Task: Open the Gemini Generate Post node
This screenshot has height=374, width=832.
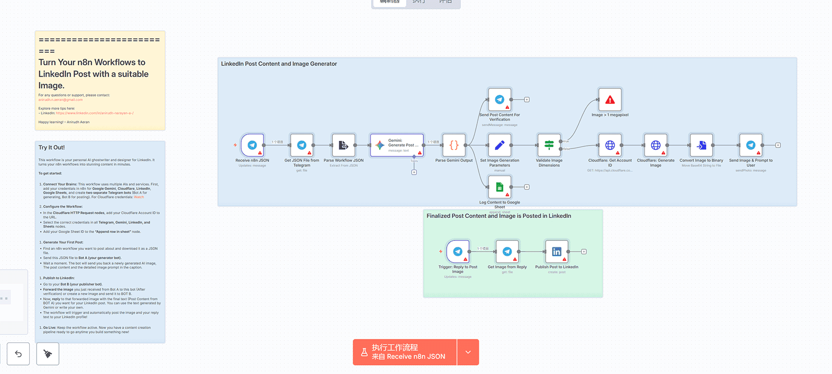Action: [397, 145]
